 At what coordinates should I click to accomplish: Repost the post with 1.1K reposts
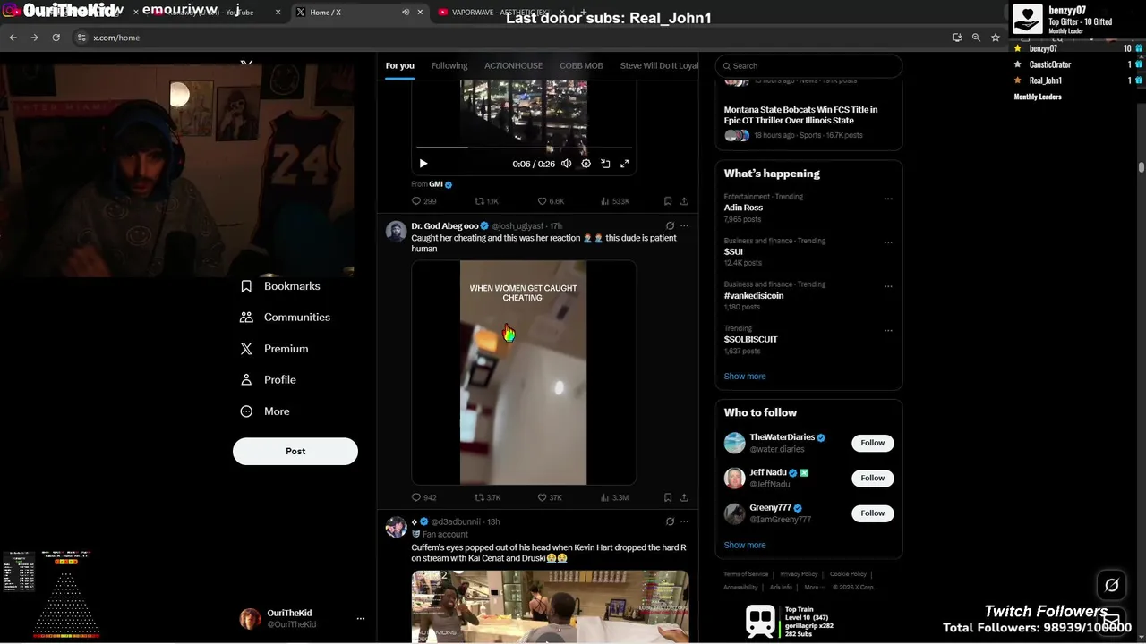(x=486, y=201)
